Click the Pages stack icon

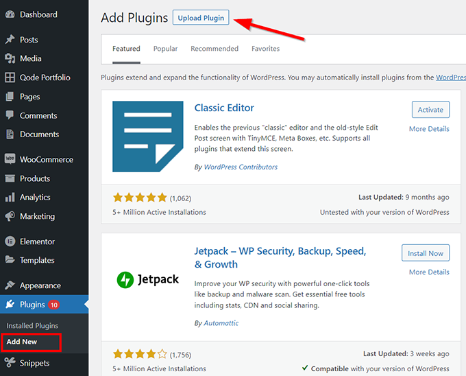click(x=10, y=96)
